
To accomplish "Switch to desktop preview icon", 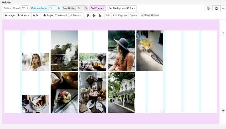I will [x=208, y=8].
